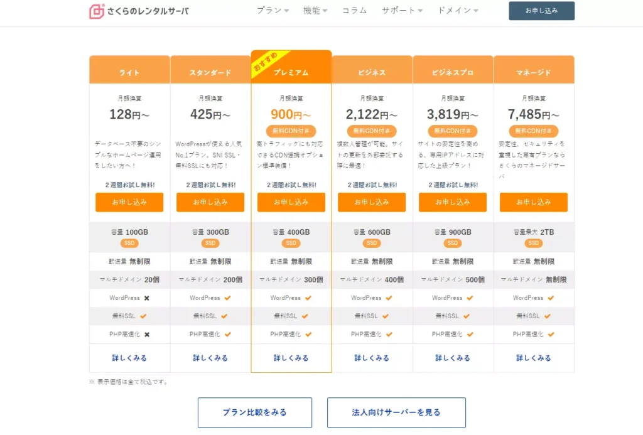Viewport: 643px width, 435px height.
Task: Click WordPress checkmark in プレミアム column
Action: (308, 298)
